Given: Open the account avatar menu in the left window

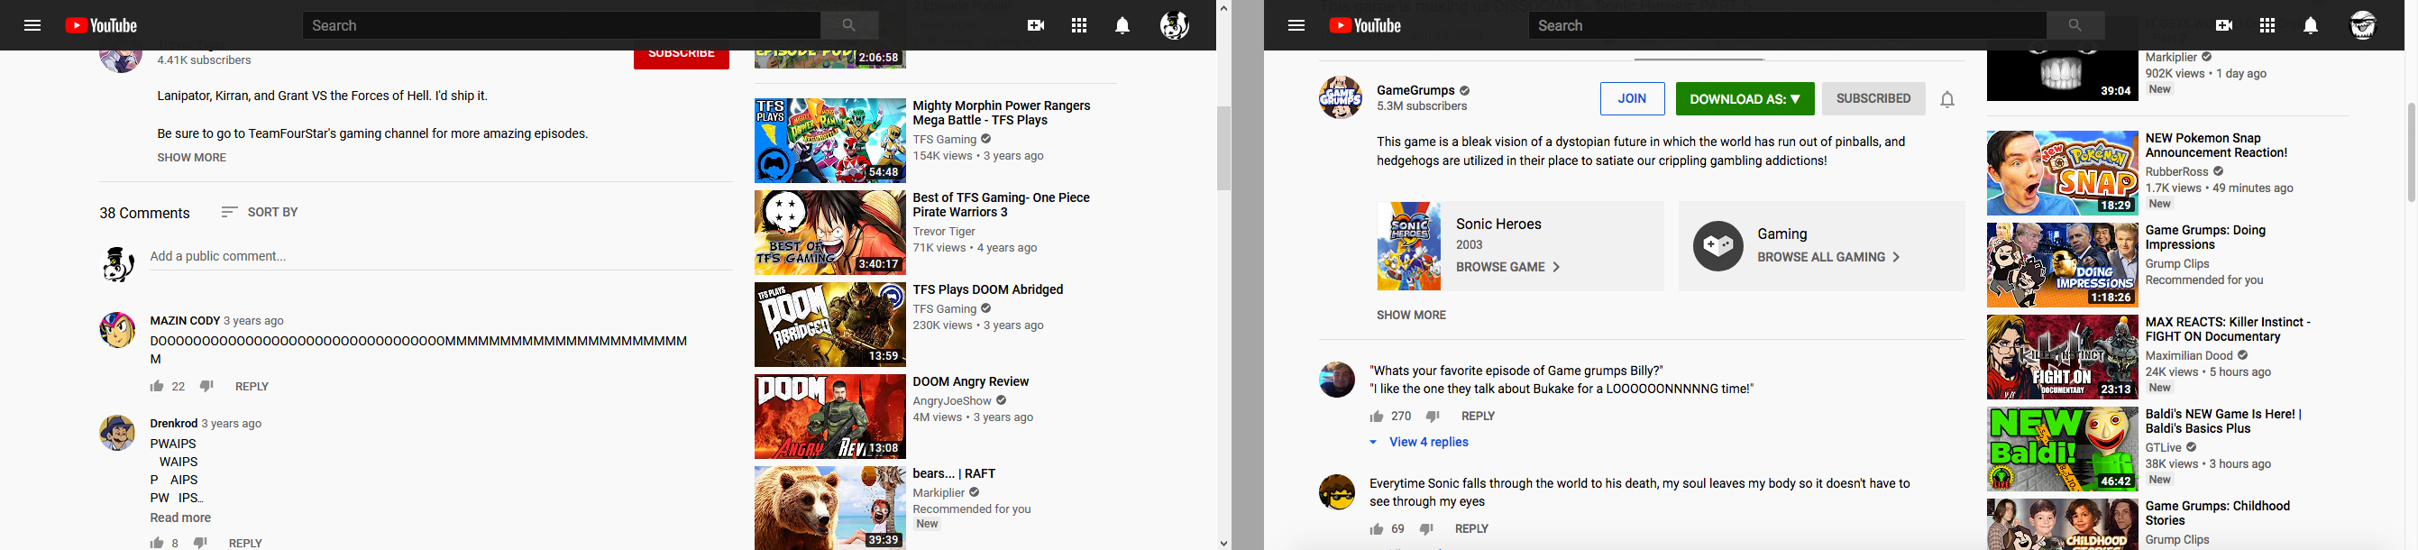Looking at the screenshot, I should (x=1174, y=25).
